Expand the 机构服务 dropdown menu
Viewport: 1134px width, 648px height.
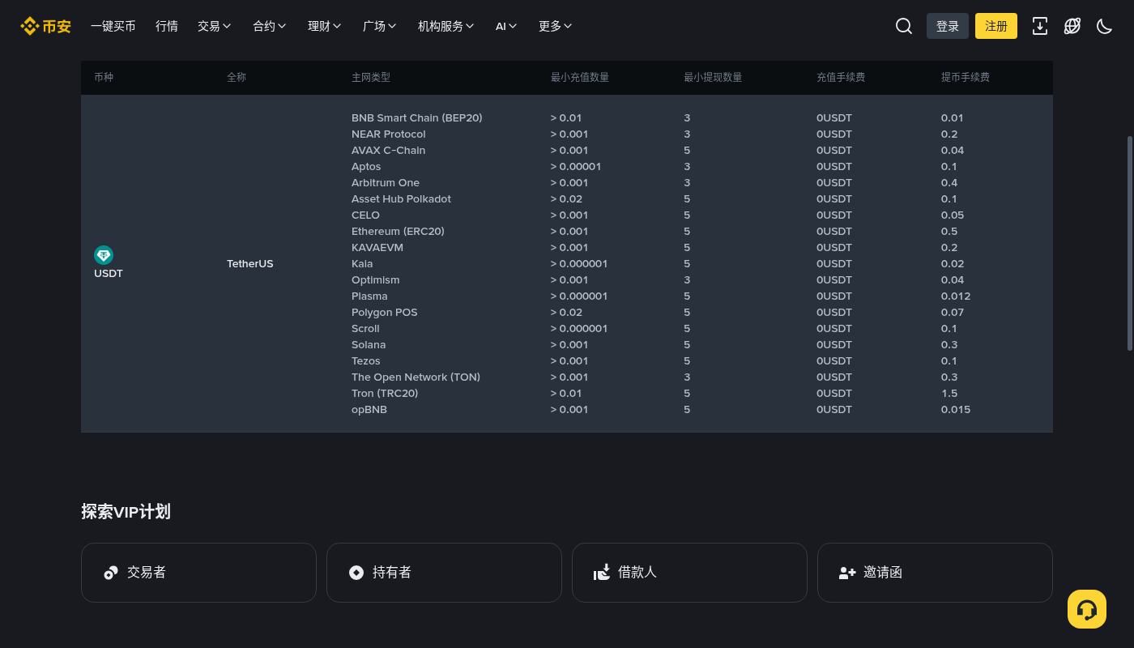(446, 26)
